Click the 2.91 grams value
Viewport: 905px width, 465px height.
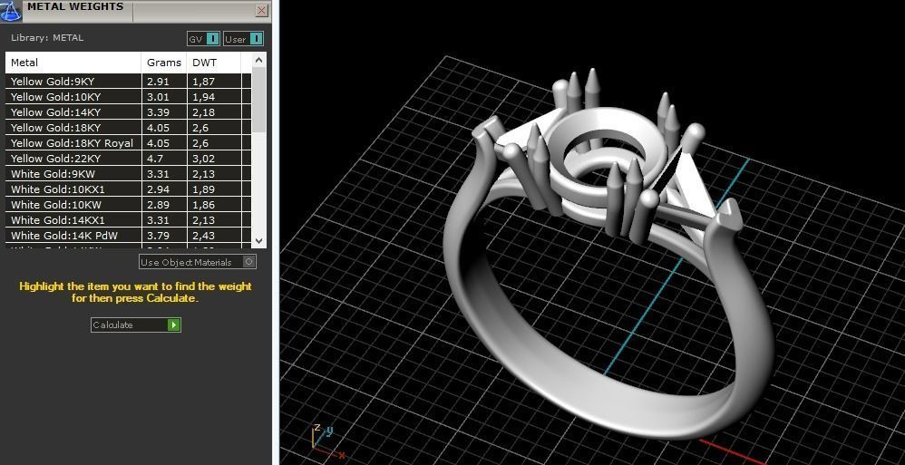(158, 82)
